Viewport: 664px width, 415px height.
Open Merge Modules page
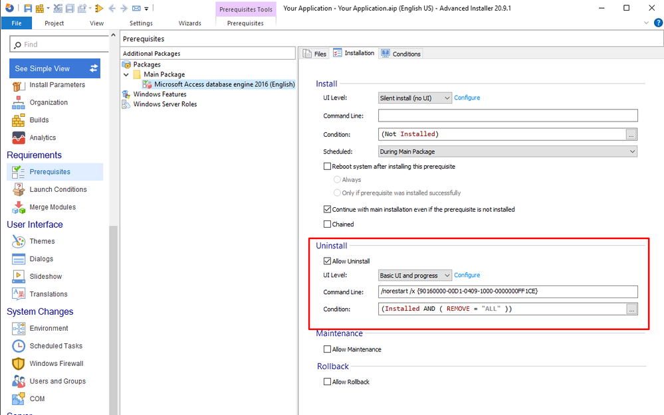[x=53, y=207]
